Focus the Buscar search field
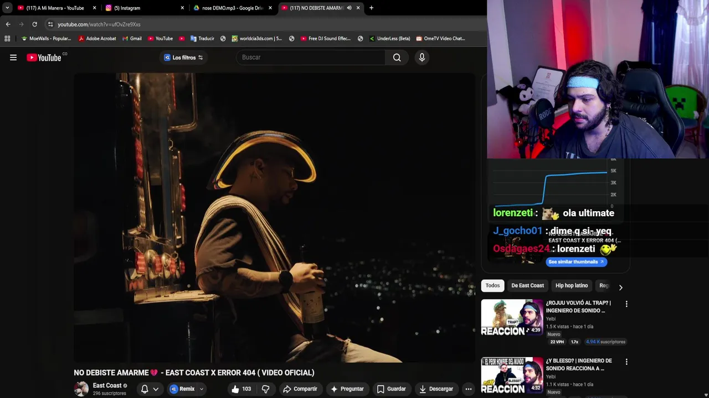709x398 pixels. 310,57
